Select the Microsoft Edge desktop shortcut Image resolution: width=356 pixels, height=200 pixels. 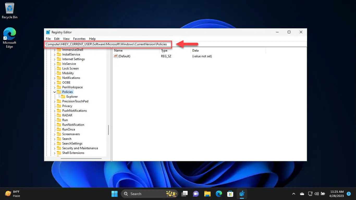coord(10,38)
